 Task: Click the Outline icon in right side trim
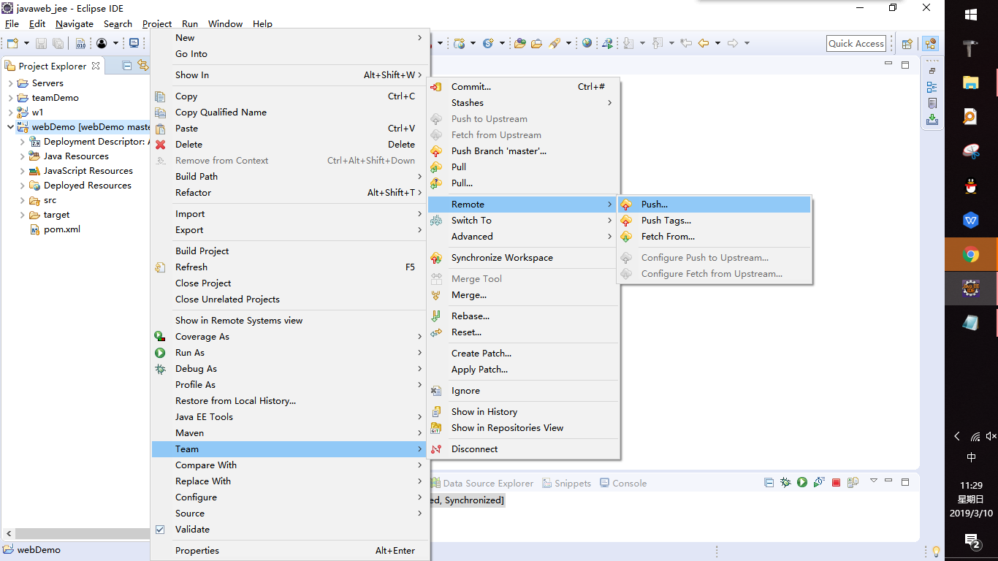(932, 87)
